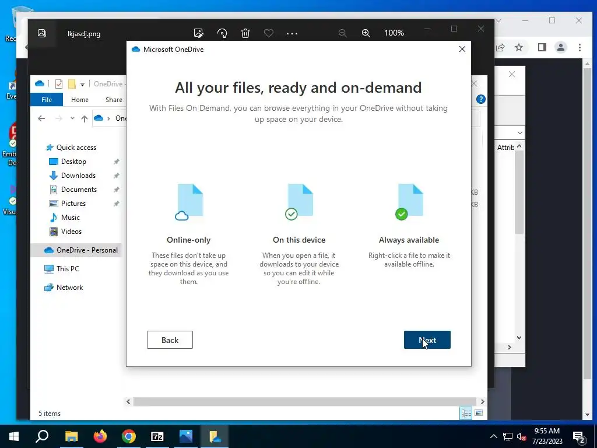Image resolution: width=597 pixels, height=448 pixels.
Task: Click the muted volume tray icon
Action: click(522, 436)
